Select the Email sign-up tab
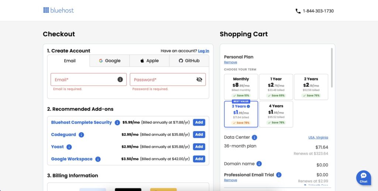The image size is (378, 191). pos(69,61)
